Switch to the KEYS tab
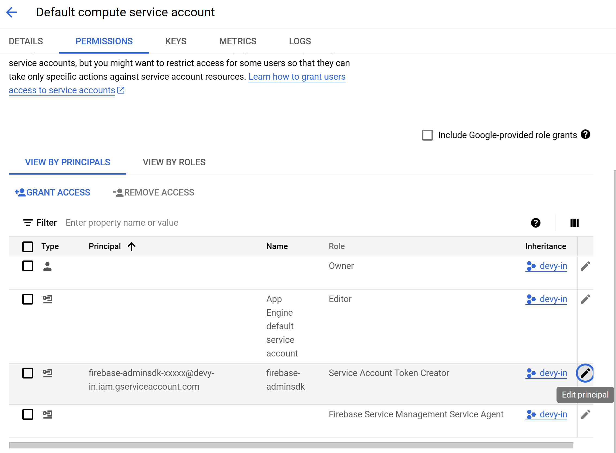Viewport: 616px width, 453px height. click(176, 41)
